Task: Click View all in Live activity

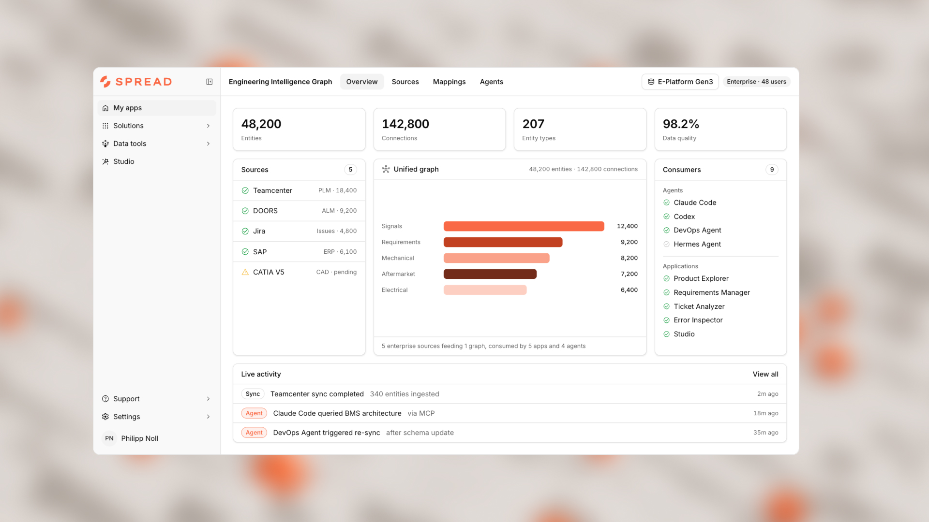Action: pos(765,374)
